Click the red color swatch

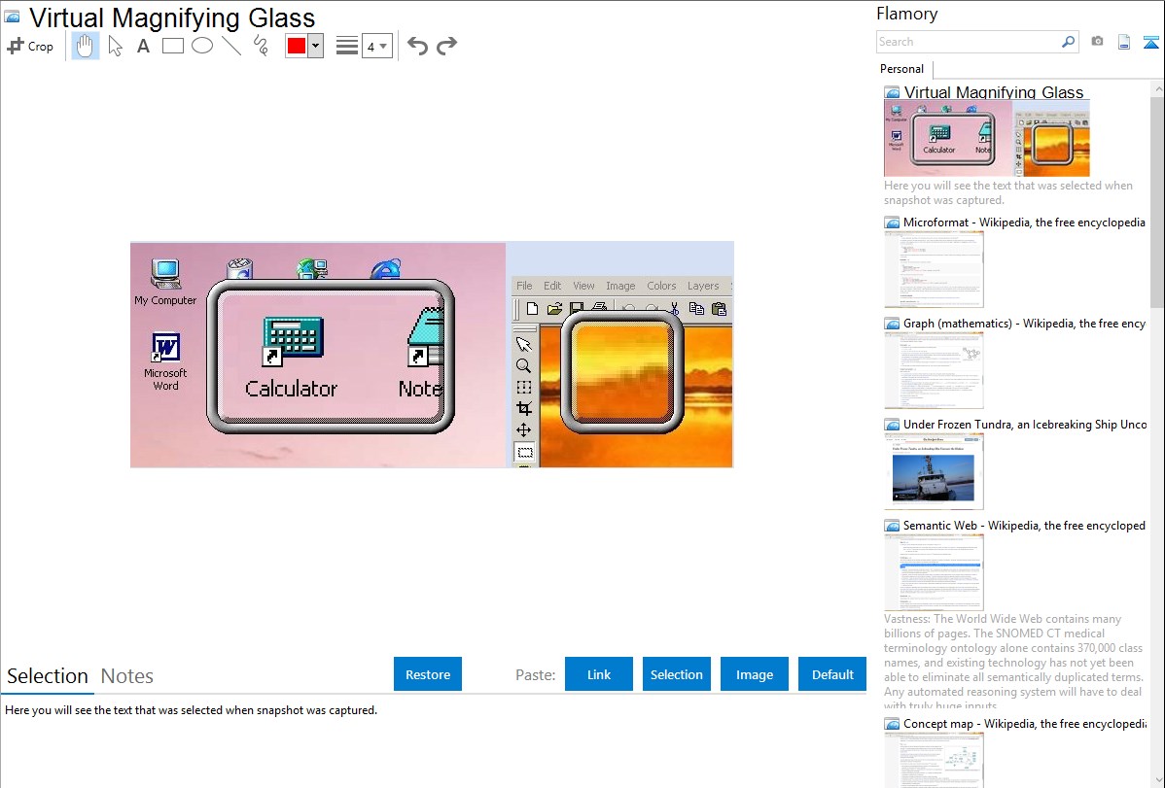pos(297,46)
